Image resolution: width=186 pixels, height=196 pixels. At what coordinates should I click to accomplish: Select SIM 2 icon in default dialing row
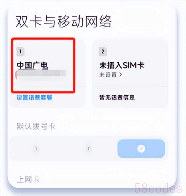[x=88, y=149]
